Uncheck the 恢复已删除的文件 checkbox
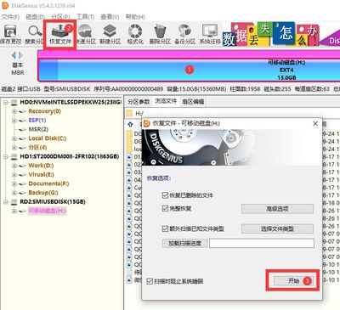340x310 pixels. coord(165,195)
